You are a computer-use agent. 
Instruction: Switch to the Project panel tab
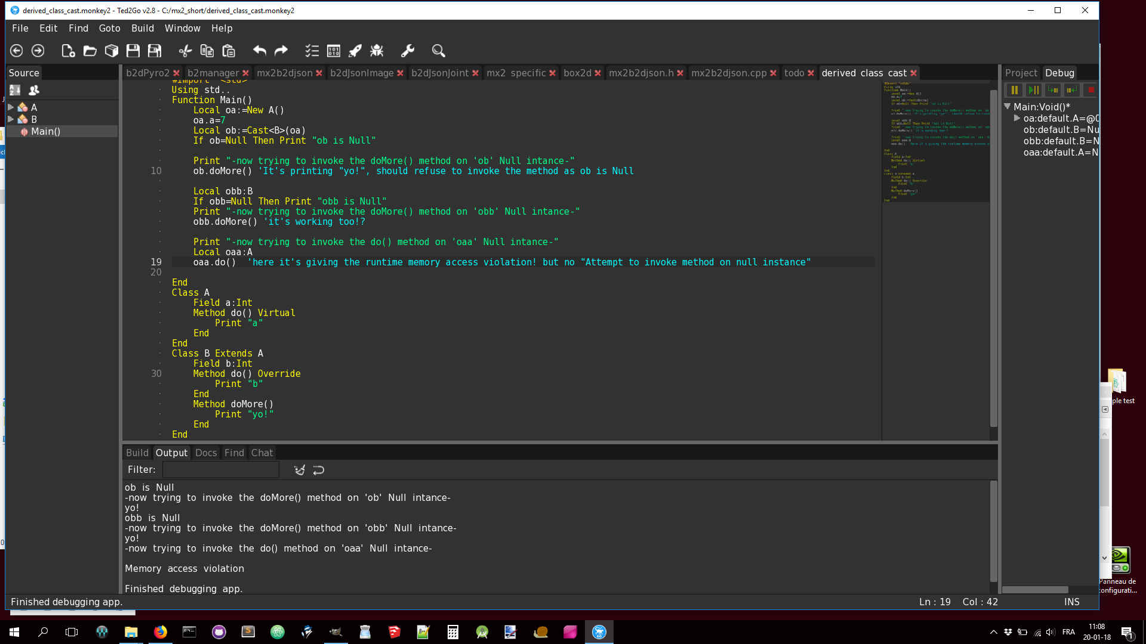pyautogui.click(x=1021, y=73)
